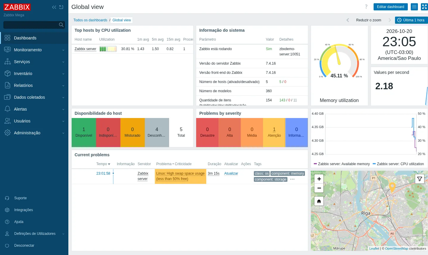Click the search magnifier icon
428x255 pixels.
tap(61, 25)
